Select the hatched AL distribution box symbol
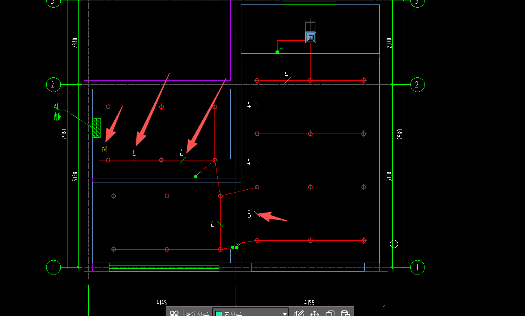 pos(96,127)
